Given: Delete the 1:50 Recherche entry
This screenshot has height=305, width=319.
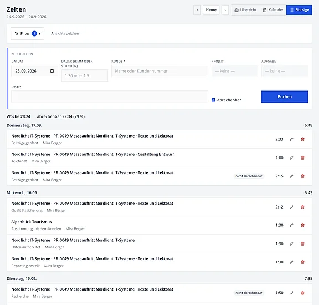Looking at the screenshot, I should 302,293.
